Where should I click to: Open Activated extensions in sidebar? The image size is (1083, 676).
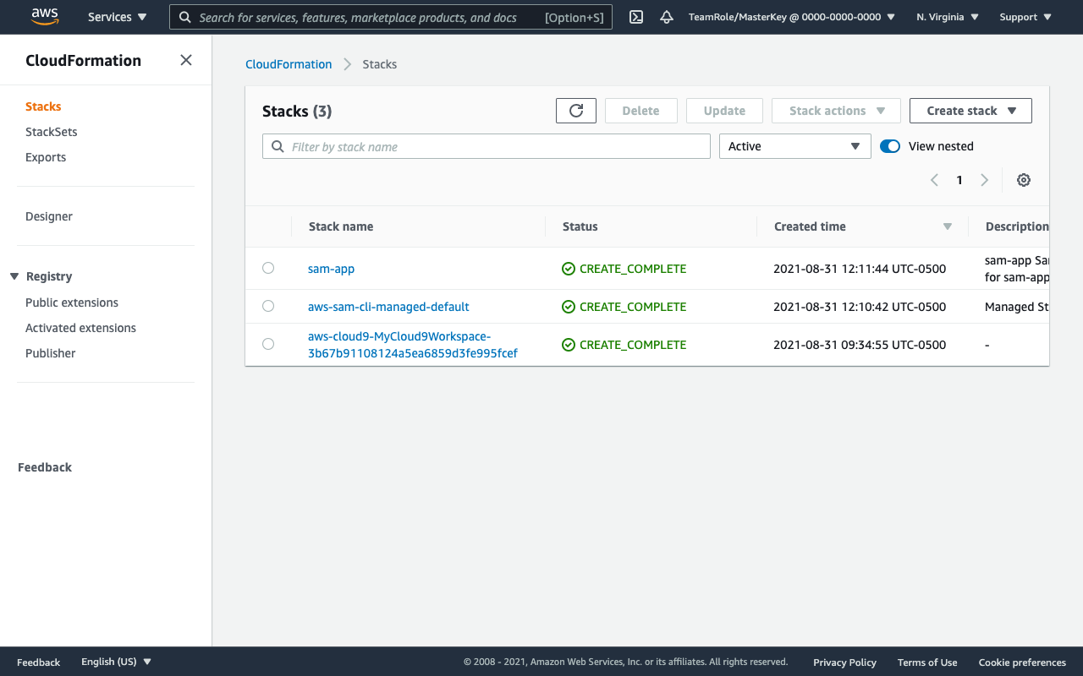click(x=80, y=328)
